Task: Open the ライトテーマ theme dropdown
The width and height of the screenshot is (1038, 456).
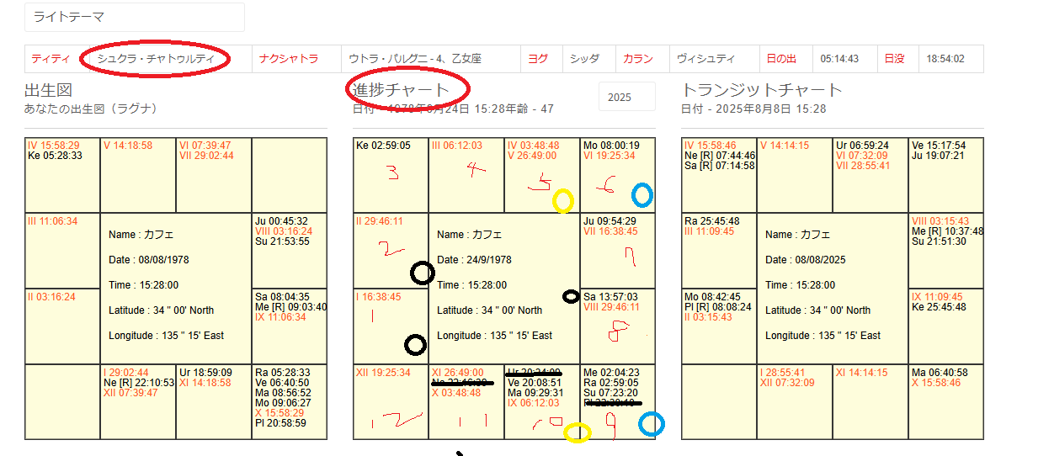Action: tap(135, 17)
